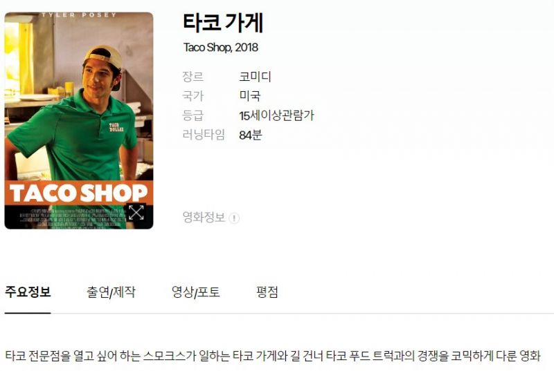Click the Tyler Posey name atop poster
This screenshot has width=554, height=371.
point(79,15)
